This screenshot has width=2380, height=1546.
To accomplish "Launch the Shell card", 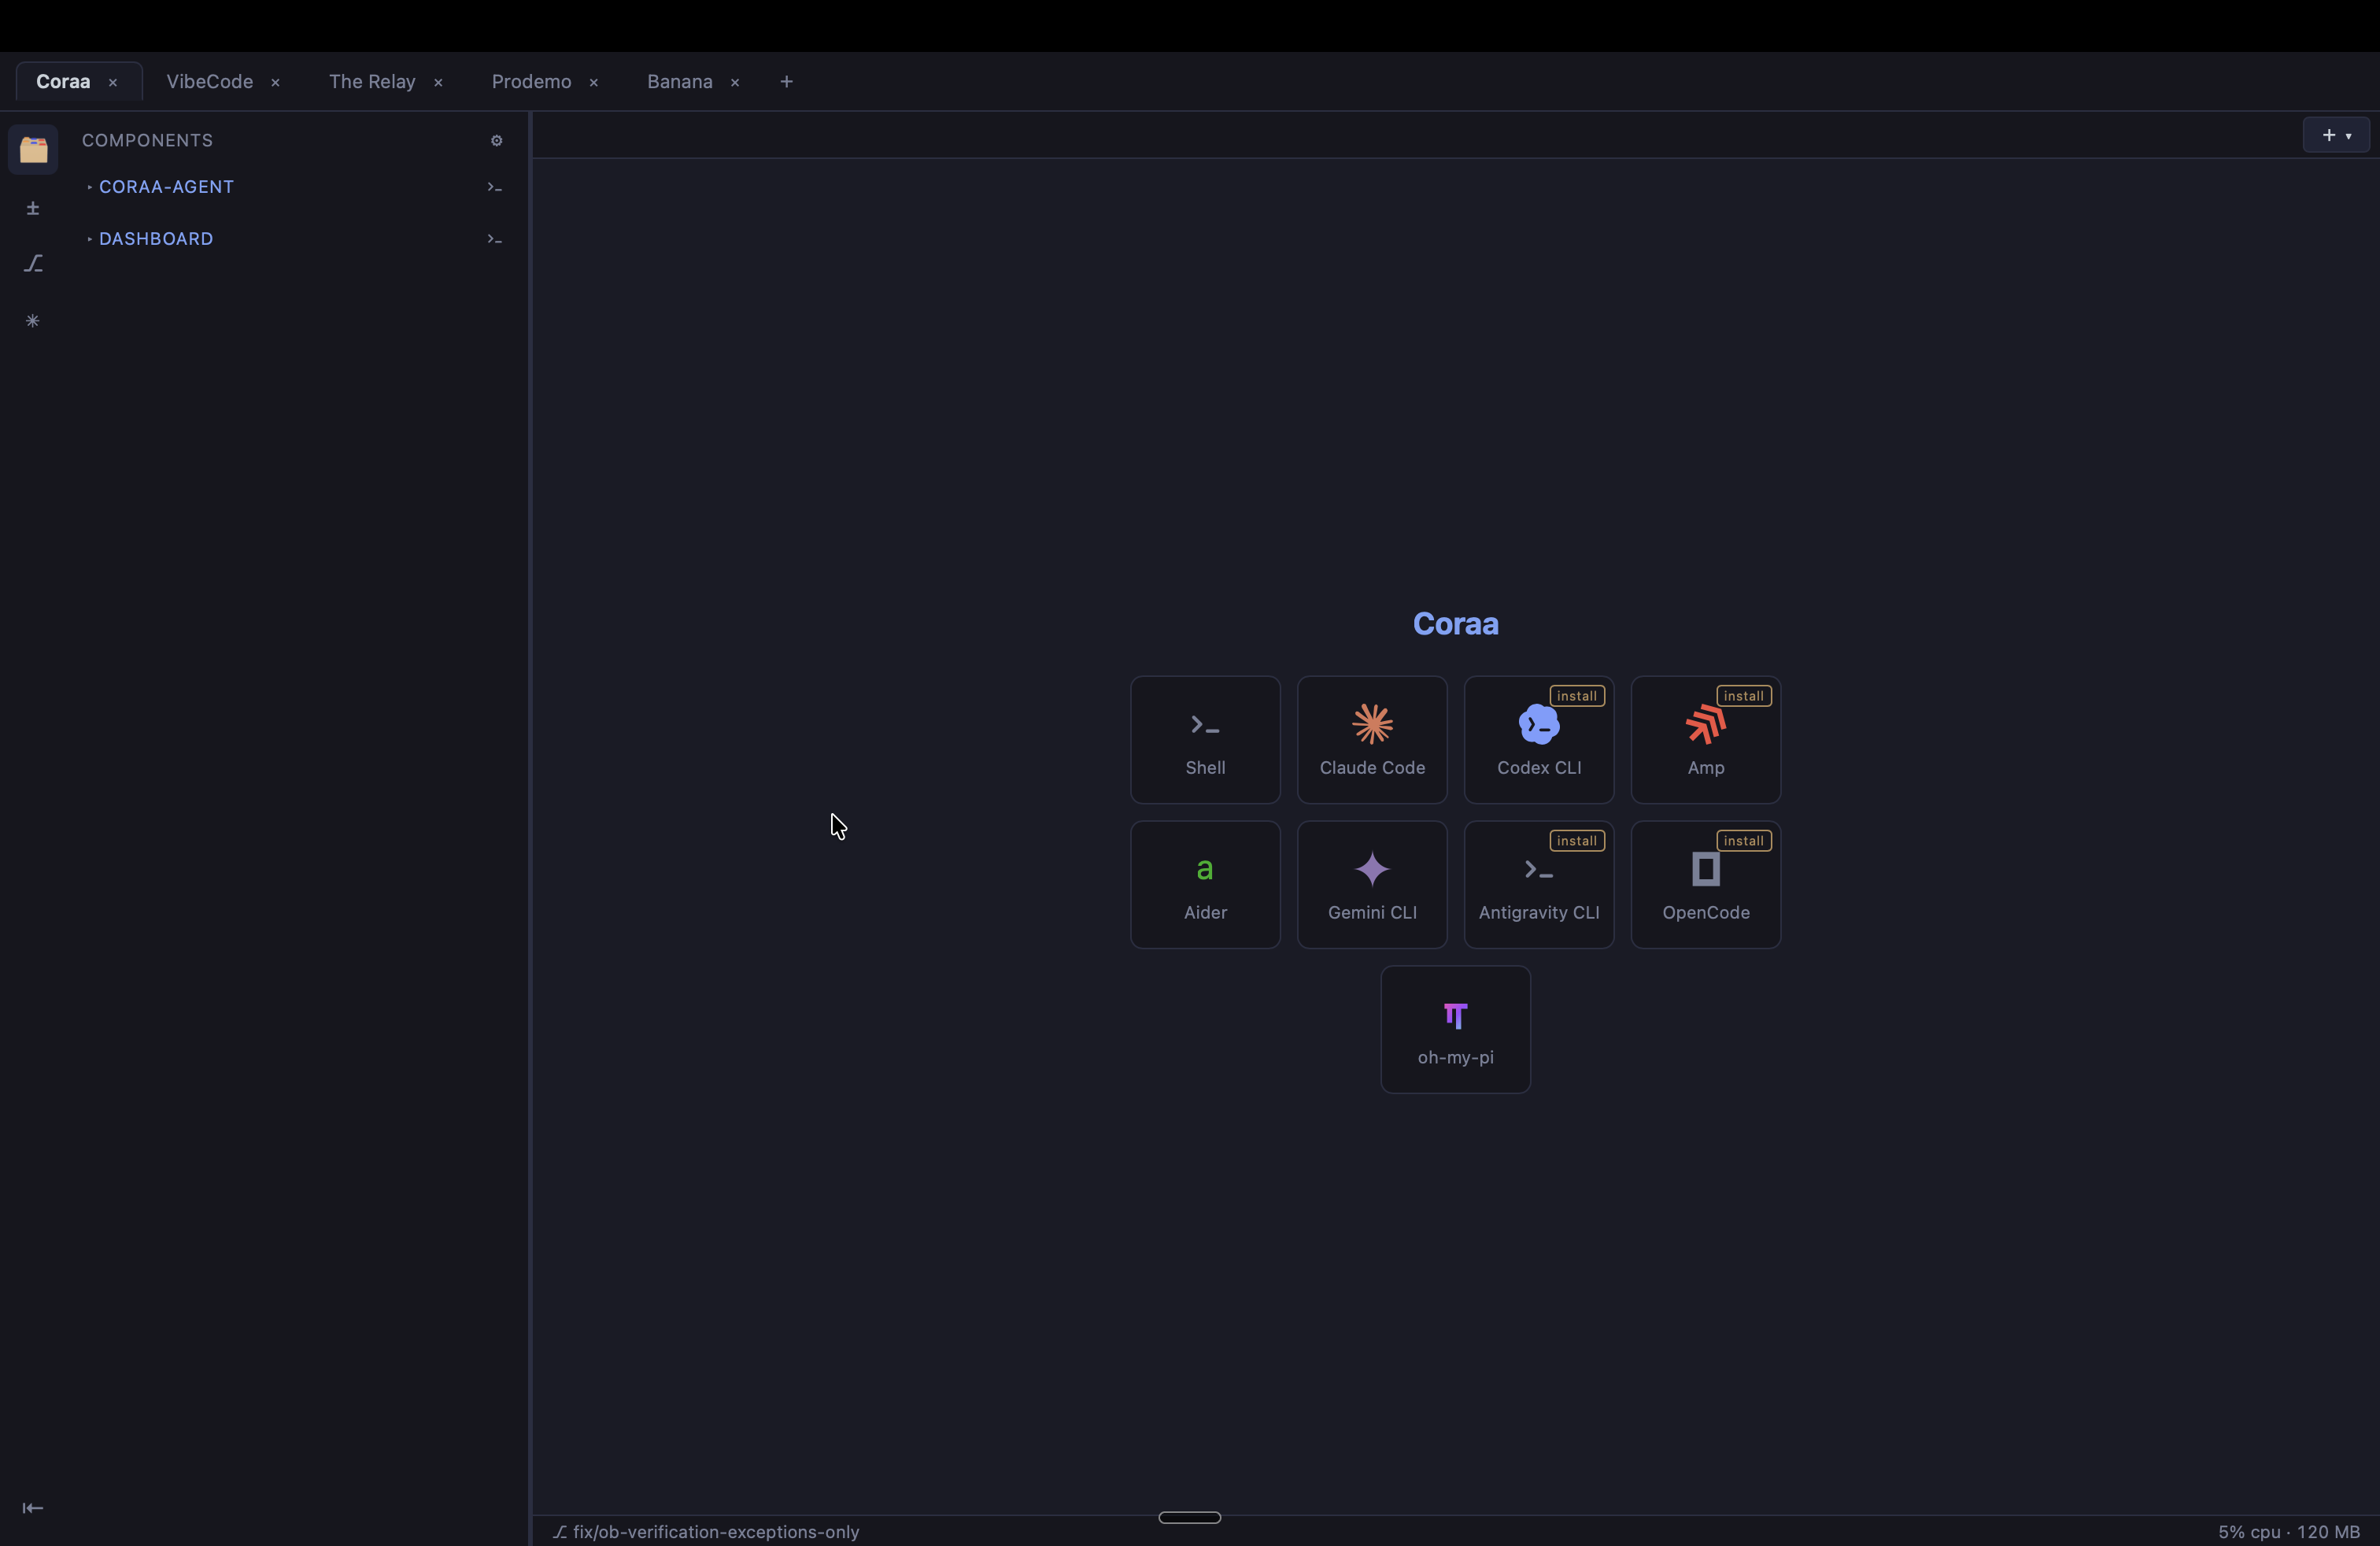I will click(1205, 740).
